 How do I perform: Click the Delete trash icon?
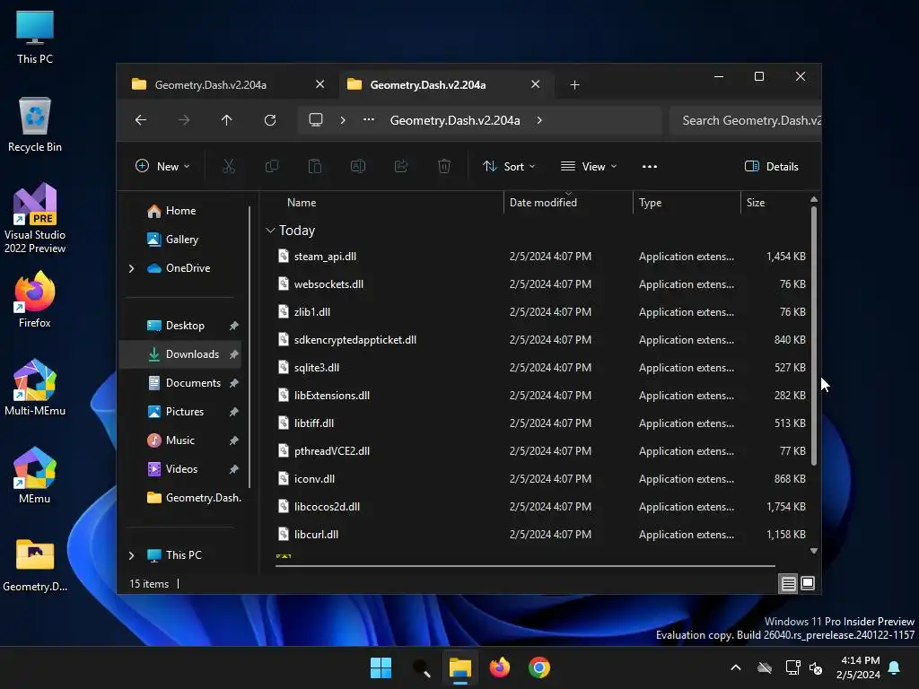point(444,166)
